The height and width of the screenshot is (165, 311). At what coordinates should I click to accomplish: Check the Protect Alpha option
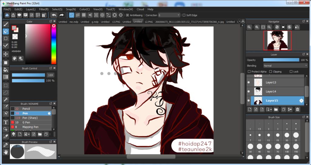[249, 71]
